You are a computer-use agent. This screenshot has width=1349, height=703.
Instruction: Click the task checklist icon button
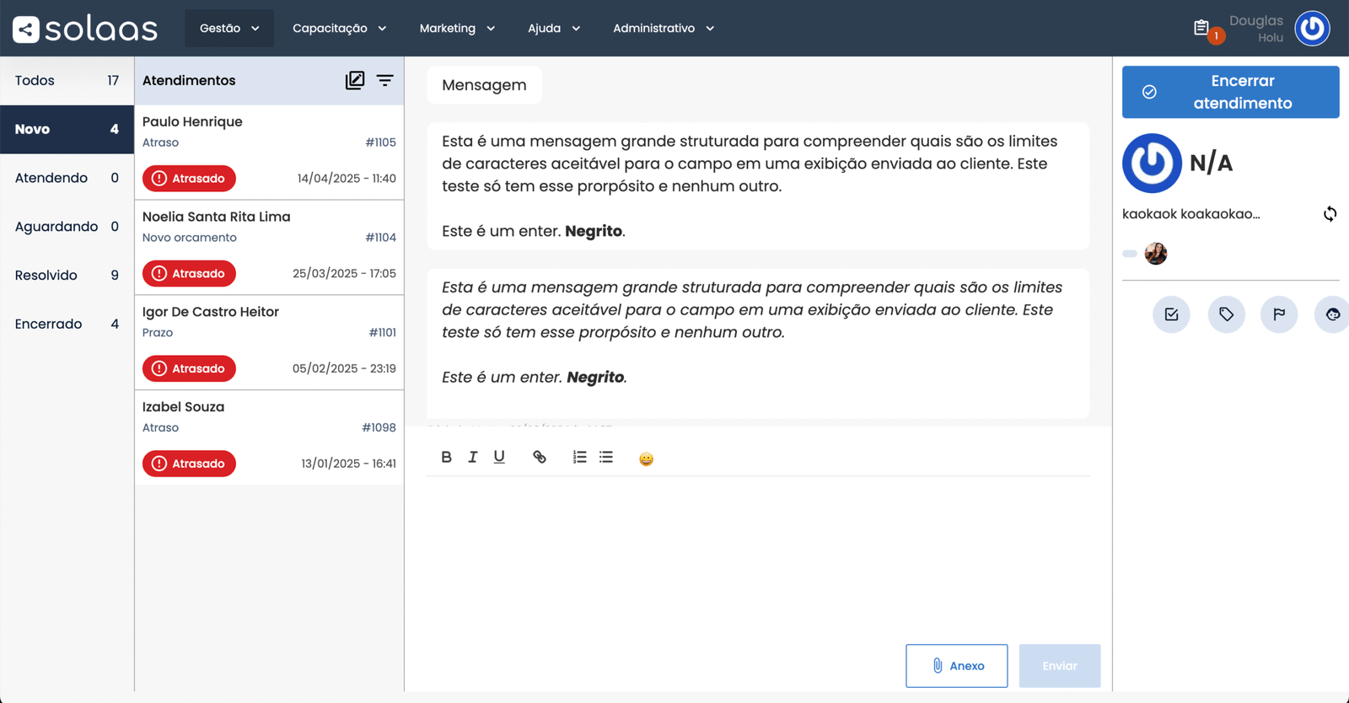point(1171,314)
